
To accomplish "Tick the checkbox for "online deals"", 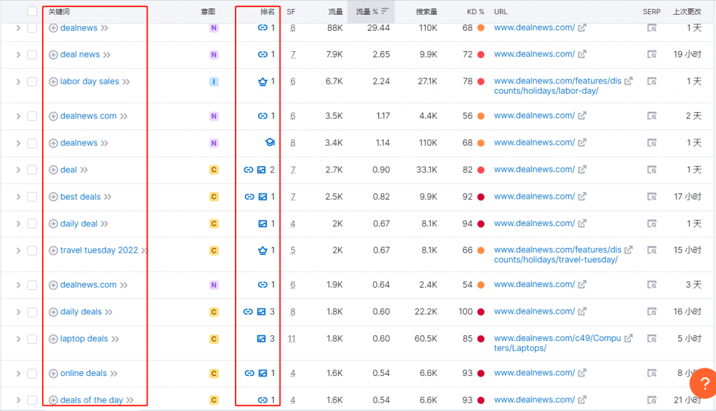I will pyautogui.click(x=32, y=373).
